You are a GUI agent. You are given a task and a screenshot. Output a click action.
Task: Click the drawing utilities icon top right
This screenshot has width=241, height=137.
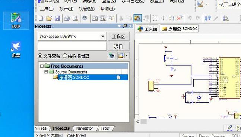point(200,4)
